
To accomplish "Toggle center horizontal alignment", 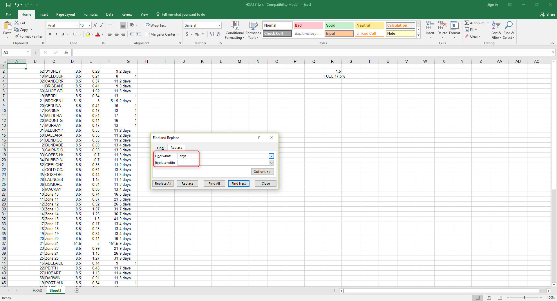I will tap(117, 34).
